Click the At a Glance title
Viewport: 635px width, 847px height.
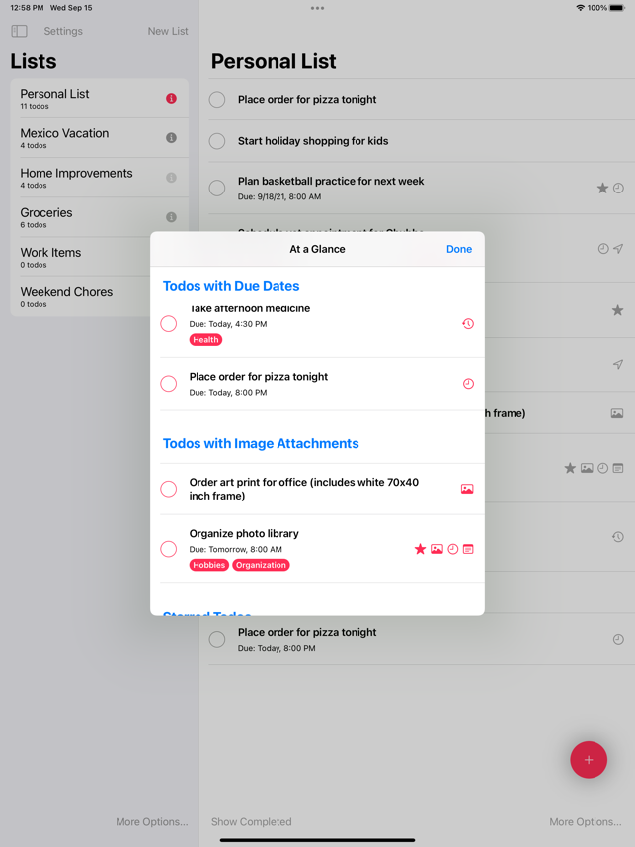[317, 249]
